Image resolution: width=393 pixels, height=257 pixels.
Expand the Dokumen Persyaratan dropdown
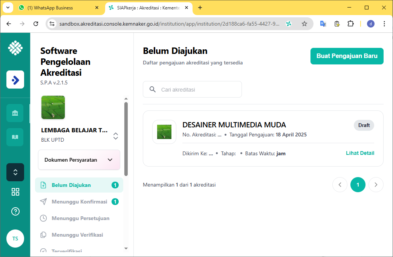click(79, 160)
